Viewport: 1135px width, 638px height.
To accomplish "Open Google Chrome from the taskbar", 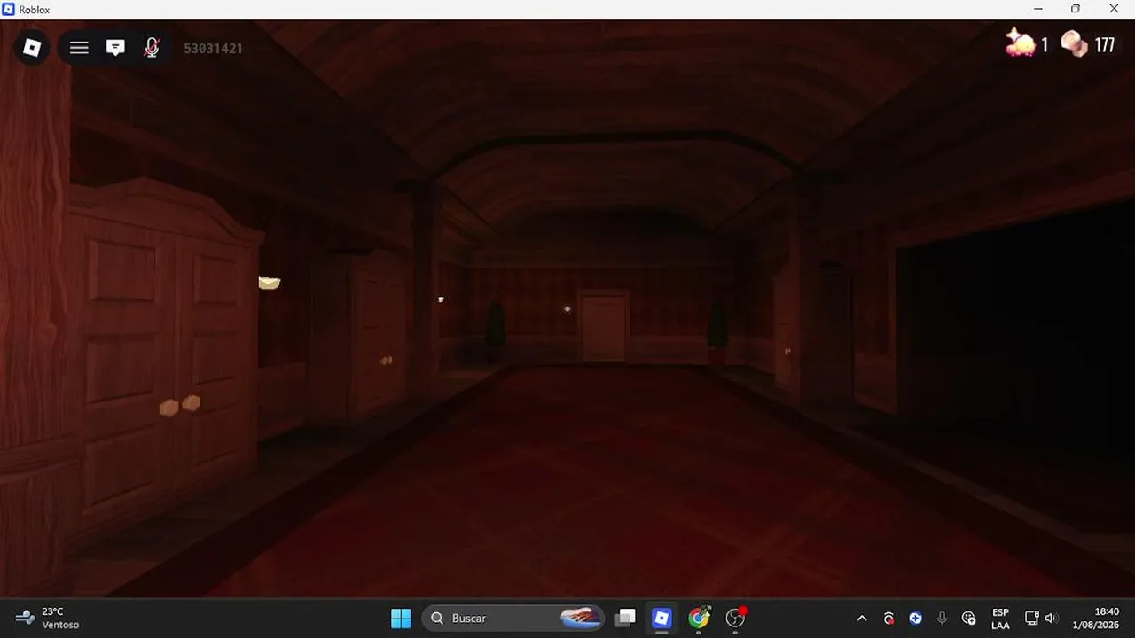I will pyautogui.click(x=699, y=618).
